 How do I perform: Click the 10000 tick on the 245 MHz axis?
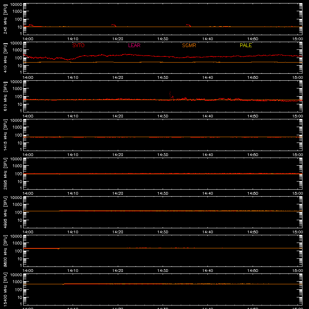[16, 5]
